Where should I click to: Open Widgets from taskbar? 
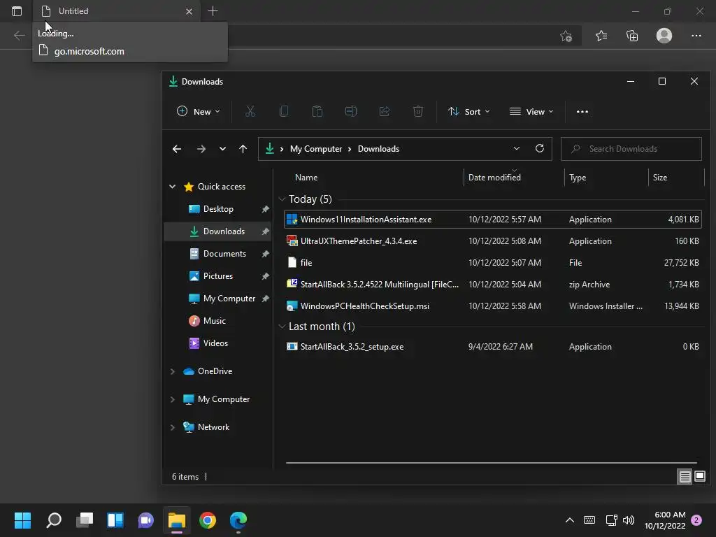coord(115,520)
